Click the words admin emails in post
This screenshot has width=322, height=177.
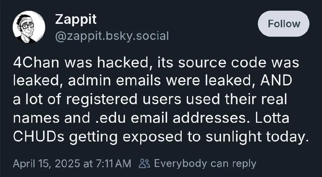click(114, 81)
